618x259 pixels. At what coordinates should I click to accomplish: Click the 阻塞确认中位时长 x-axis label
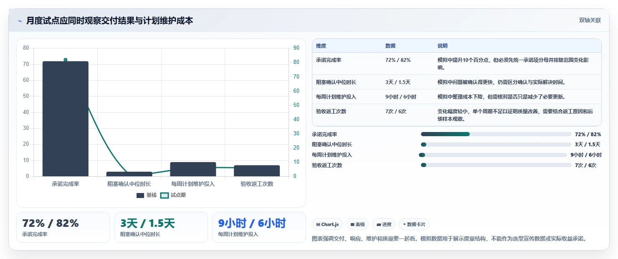click(x=129, y=184)
